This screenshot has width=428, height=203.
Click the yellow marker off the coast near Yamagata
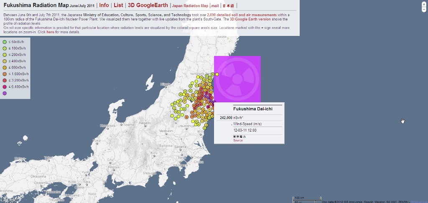(217, 74)
